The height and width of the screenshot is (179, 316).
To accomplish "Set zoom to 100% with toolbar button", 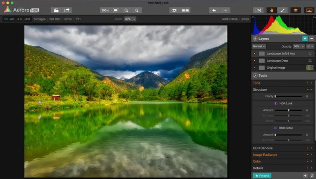I will (x=105, y=10).
